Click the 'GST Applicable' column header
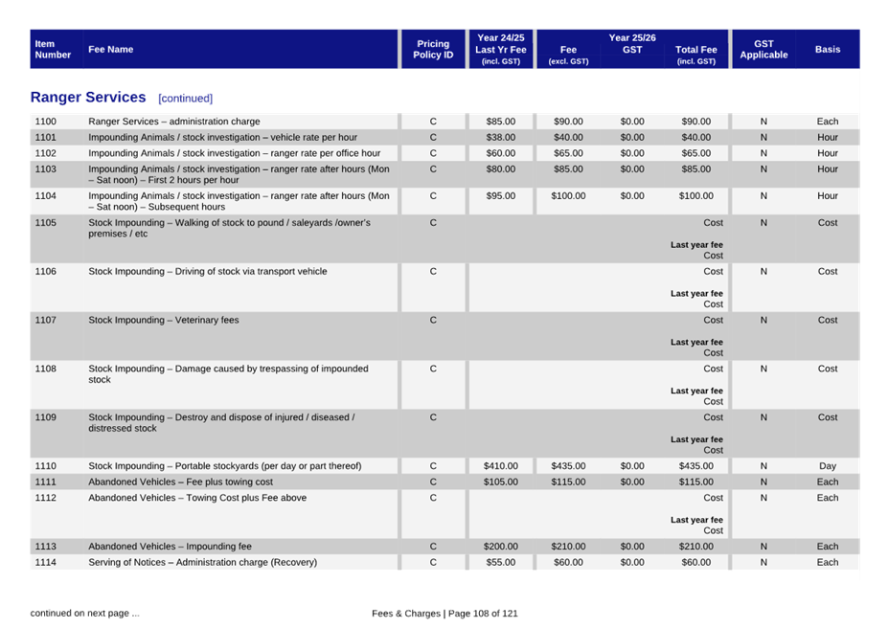Image resolution: width=889 pixels, height=628 pixels. click(x=764, y=50)
